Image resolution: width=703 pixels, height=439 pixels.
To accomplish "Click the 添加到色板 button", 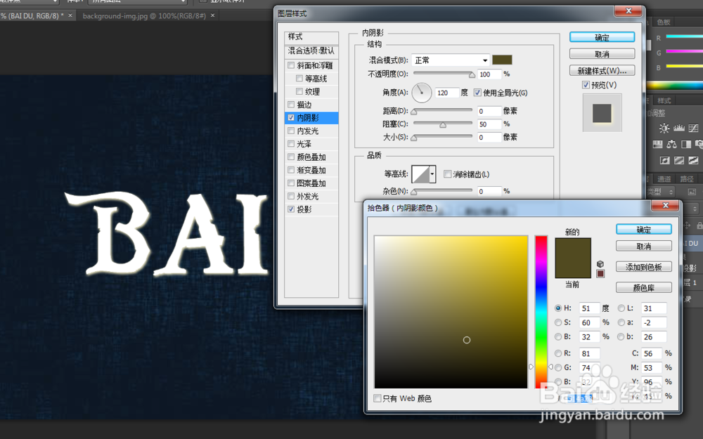I will click(644, 267).
